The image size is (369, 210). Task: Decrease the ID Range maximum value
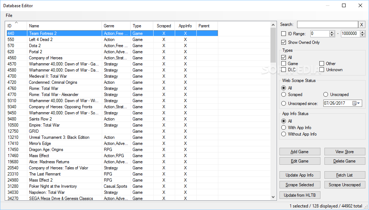pos(363,35)
